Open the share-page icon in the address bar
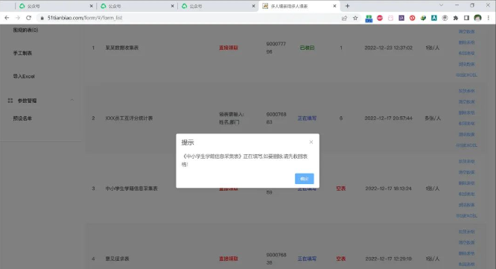This screenshot has width=496, height=269. (345, 18)
